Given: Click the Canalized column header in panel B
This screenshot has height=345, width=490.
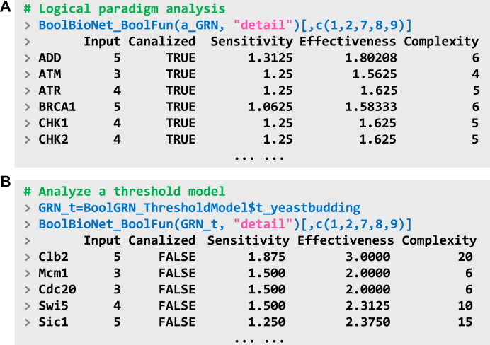Looking at the screenshot, I should point(162,240).
